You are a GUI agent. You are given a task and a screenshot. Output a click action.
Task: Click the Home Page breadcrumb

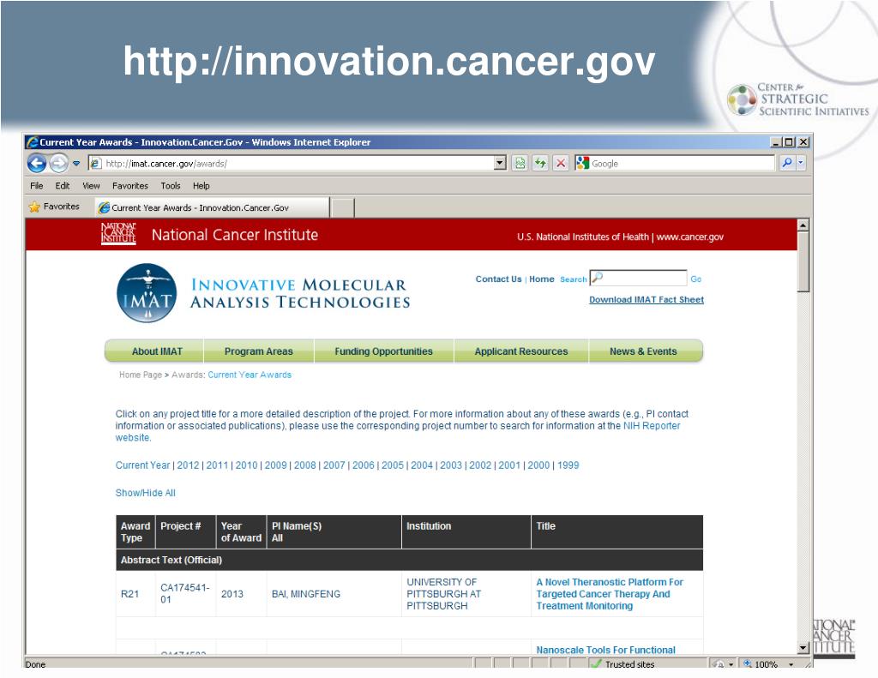pos(140,375)
